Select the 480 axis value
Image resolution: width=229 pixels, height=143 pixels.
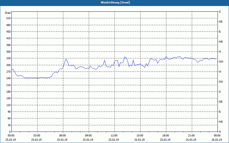point(9,25)
